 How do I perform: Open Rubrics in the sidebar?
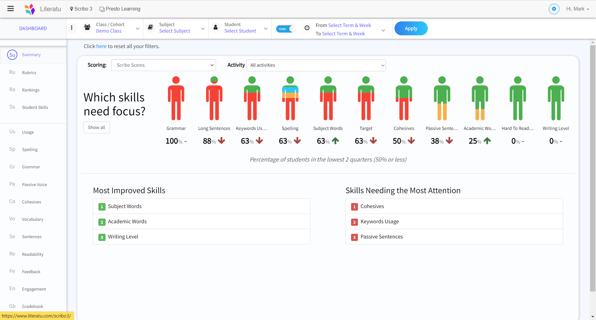[x=29, y=73]
